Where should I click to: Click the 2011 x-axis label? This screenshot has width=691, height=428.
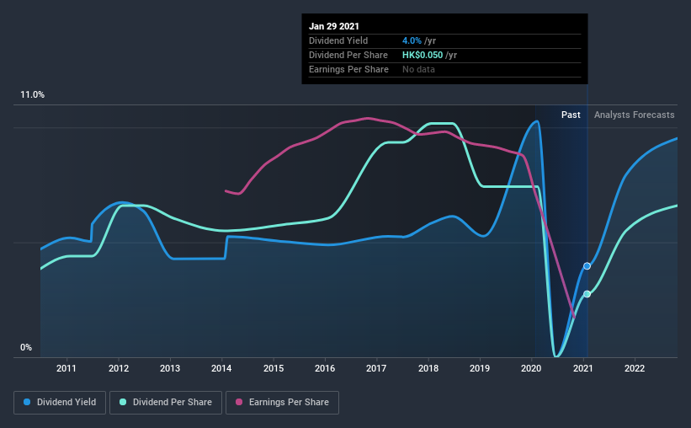point(66,368)
